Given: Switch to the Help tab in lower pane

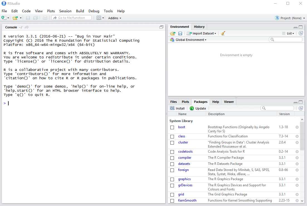Looking at the screenshot, I should pyautogui.click(x=215, y=102).
